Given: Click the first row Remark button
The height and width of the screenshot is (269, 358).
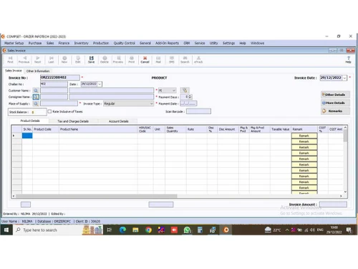Looking at the screenshot, I should click(x=304, y=136).
